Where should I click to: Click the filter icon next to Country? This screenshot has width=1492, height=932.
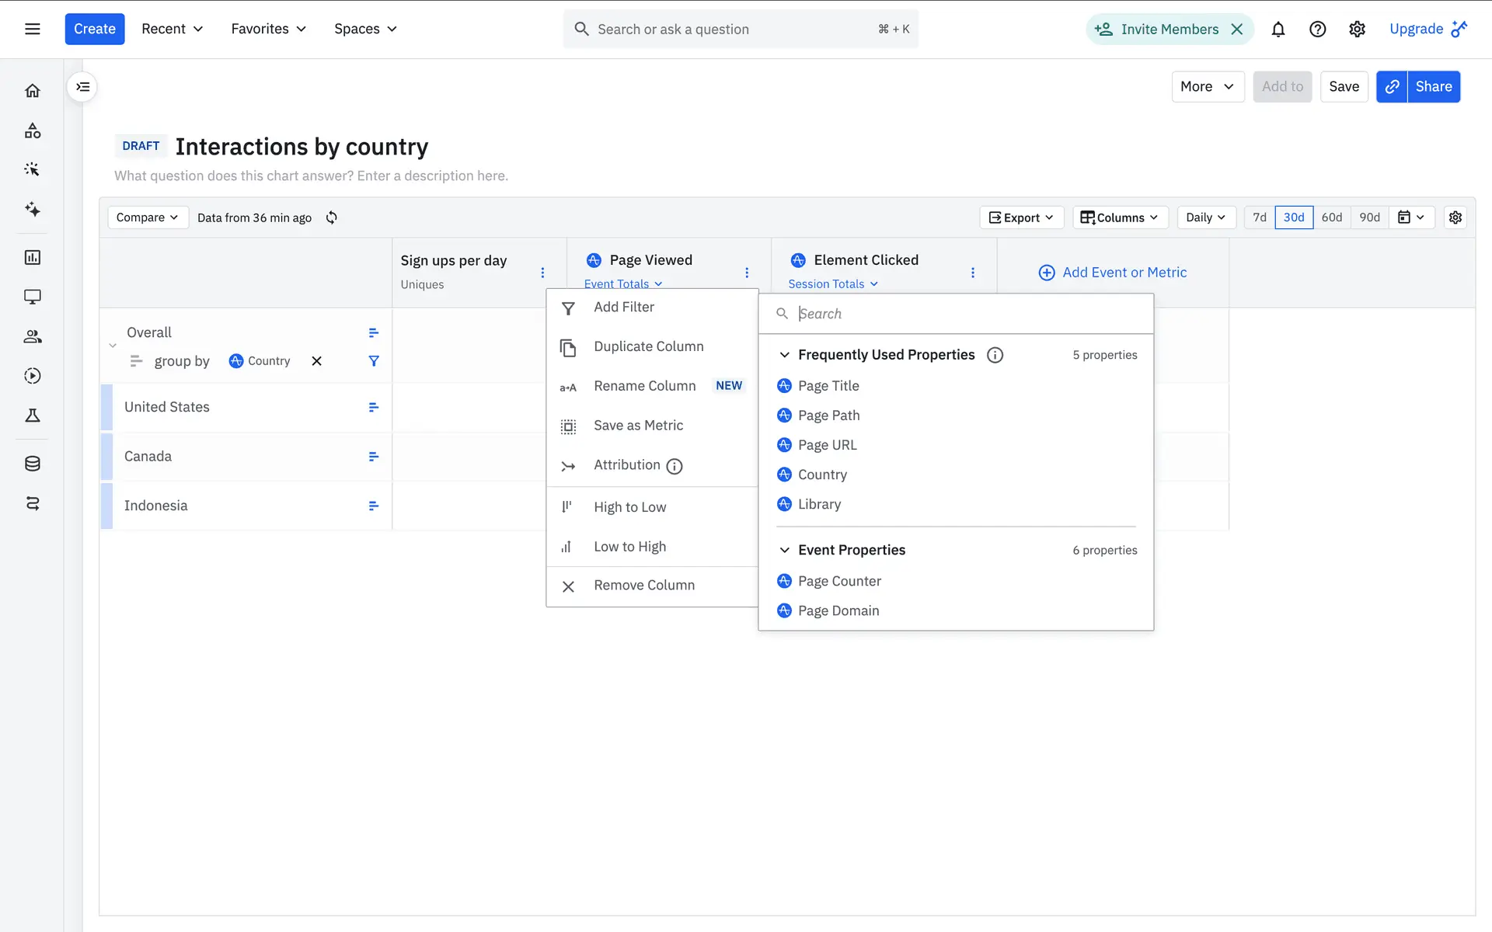(x=374, y=361)
